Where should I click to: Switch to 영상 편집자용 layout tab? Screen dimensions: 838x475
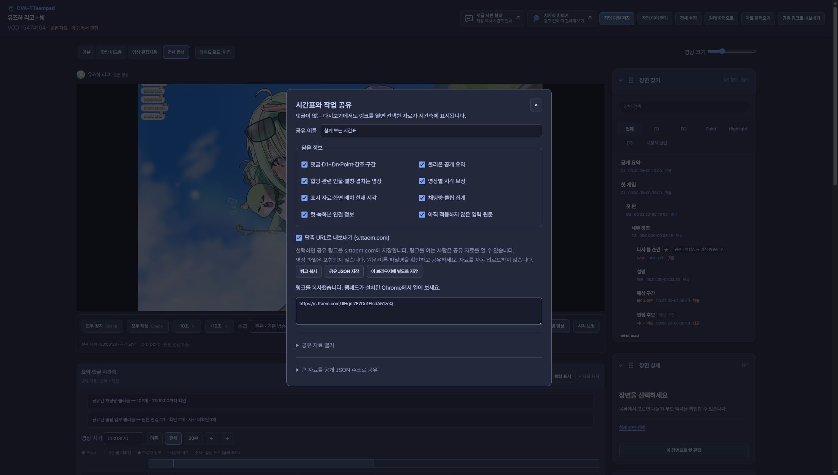(x=144, y=52)
